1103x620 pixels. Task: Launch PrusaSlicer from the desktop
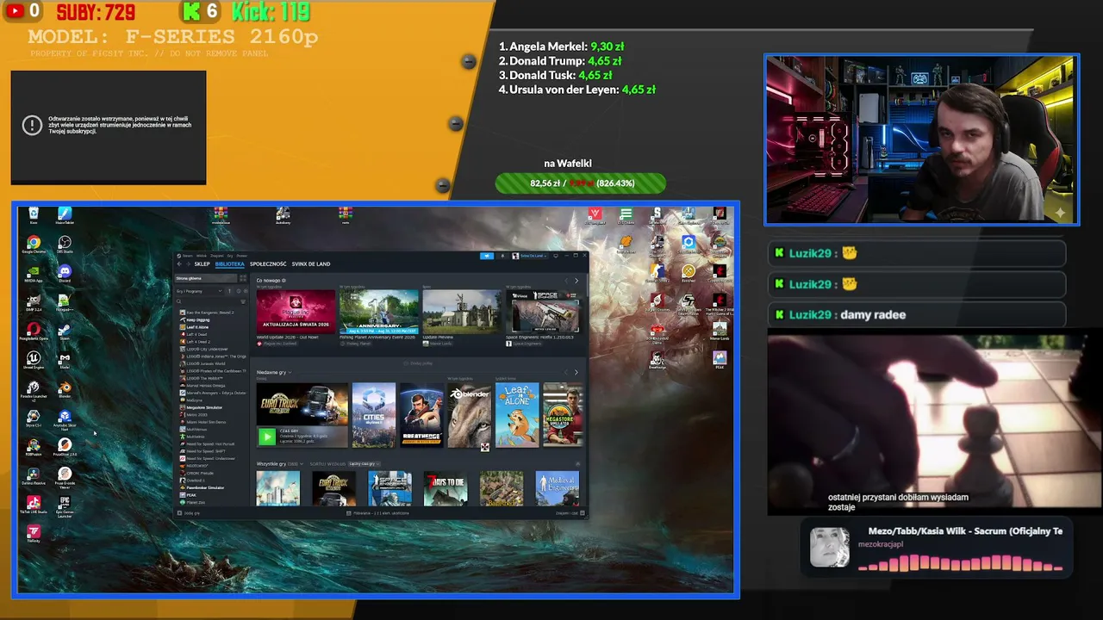point(65,447)
